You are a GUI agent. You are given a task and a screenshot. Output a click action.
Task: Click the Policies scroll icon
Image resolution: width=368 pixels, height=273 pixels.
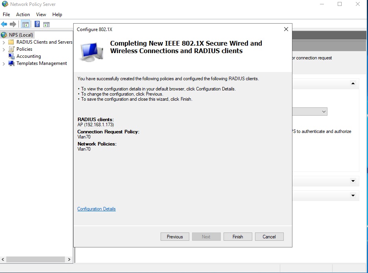(x=11, y=49)
